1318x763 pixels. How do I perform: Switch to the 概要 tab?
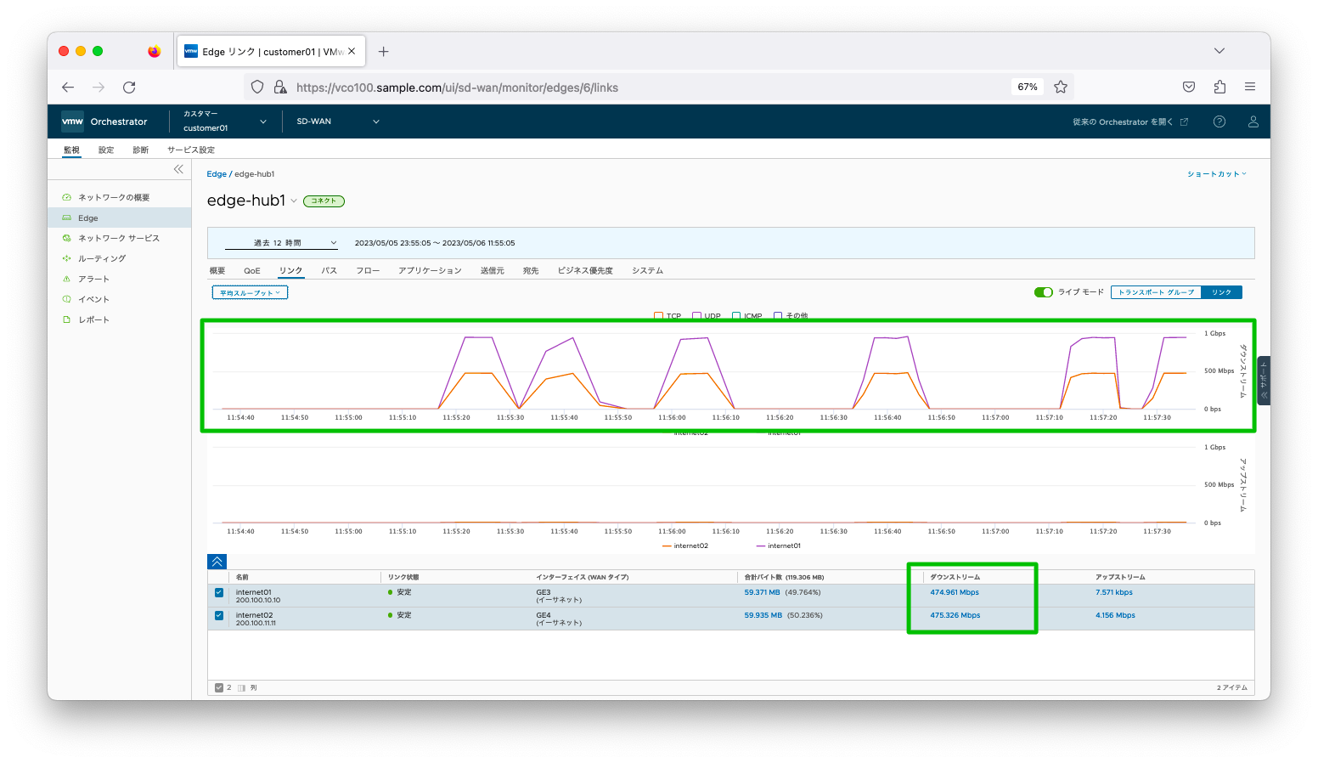[x=217, y=270]
